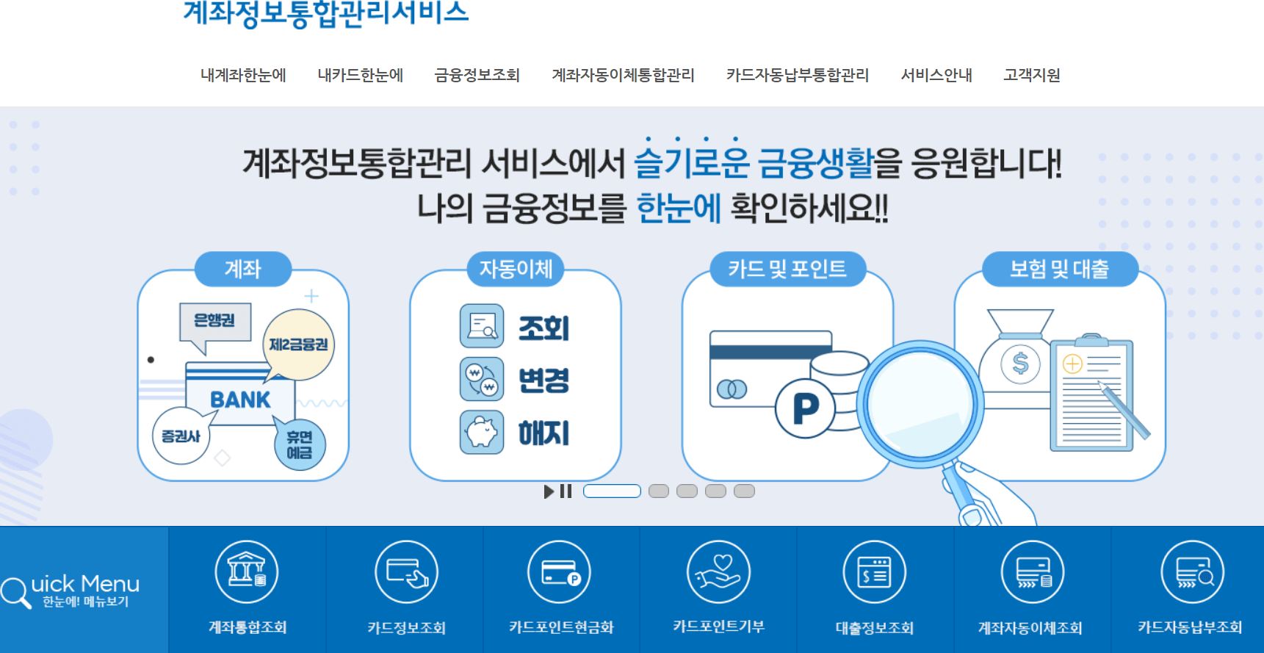Open the 고객지원 menu
The height and width of the screenshot is (653, 1264).
coord(1032,75)
